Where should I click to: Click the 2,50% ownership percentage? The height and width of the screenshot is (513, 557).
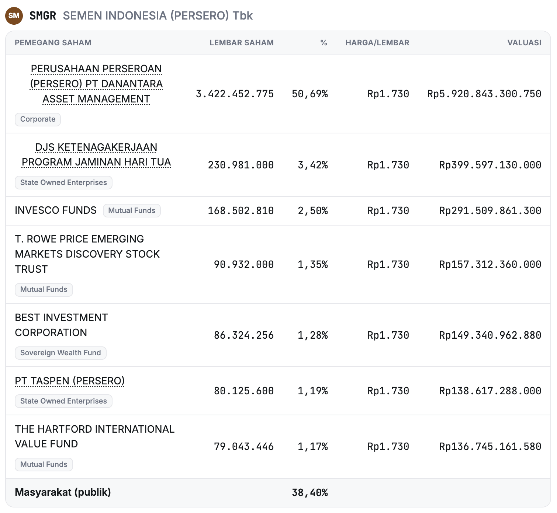coord(313,210)
